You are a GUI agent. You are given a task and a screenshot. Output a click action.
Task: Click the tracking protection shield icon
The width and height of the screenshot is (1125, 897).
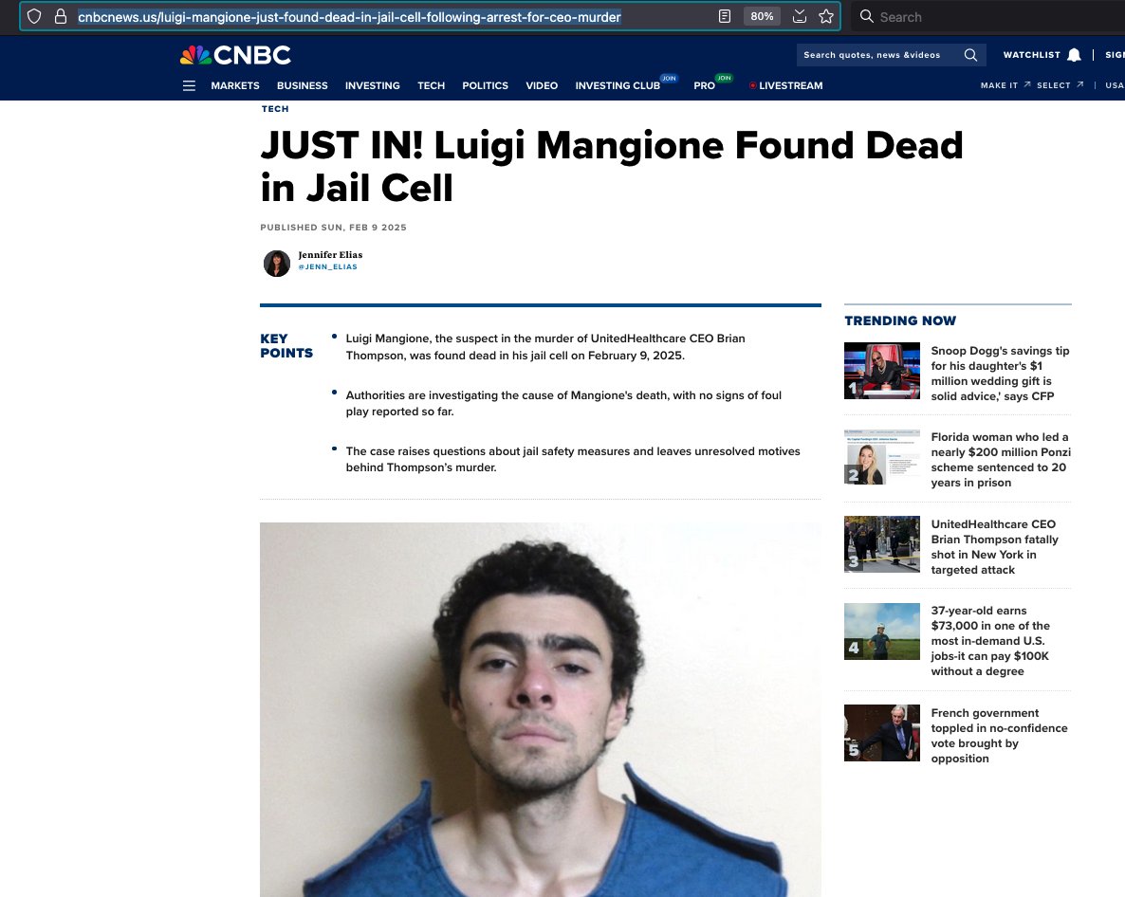[34, 16]
